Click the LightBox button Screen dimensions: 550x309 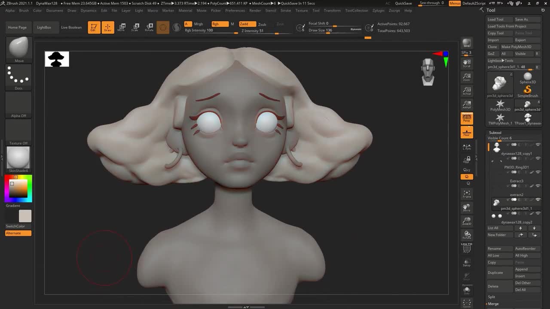tap(44, 27)
